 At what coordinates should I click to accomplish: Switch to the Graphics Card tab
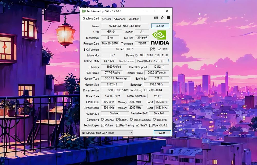tap(91, 19)
